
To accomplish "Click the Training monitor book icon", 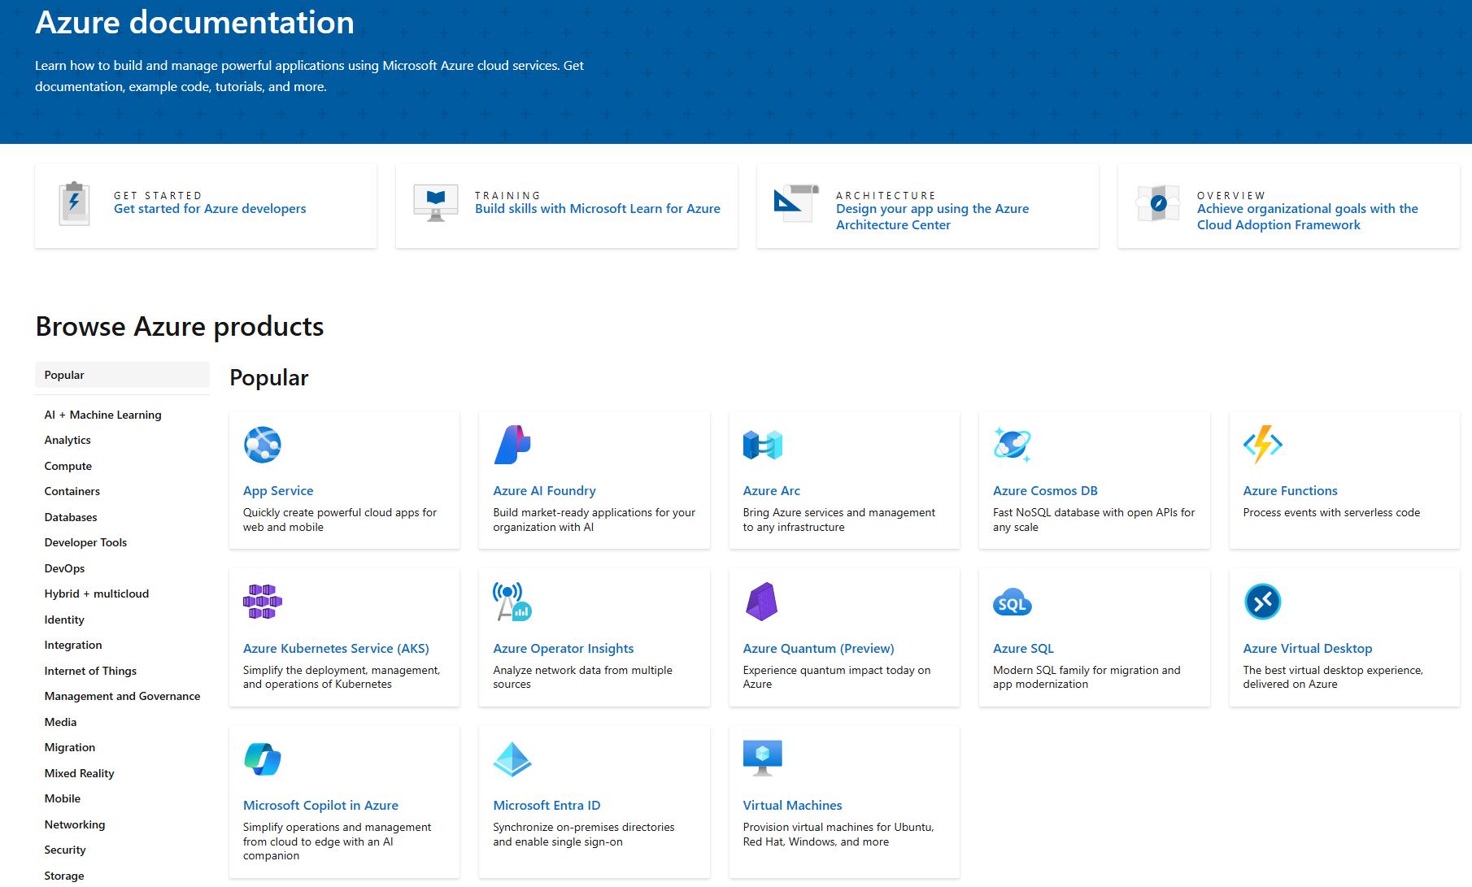I will click(x=436, y=202).
